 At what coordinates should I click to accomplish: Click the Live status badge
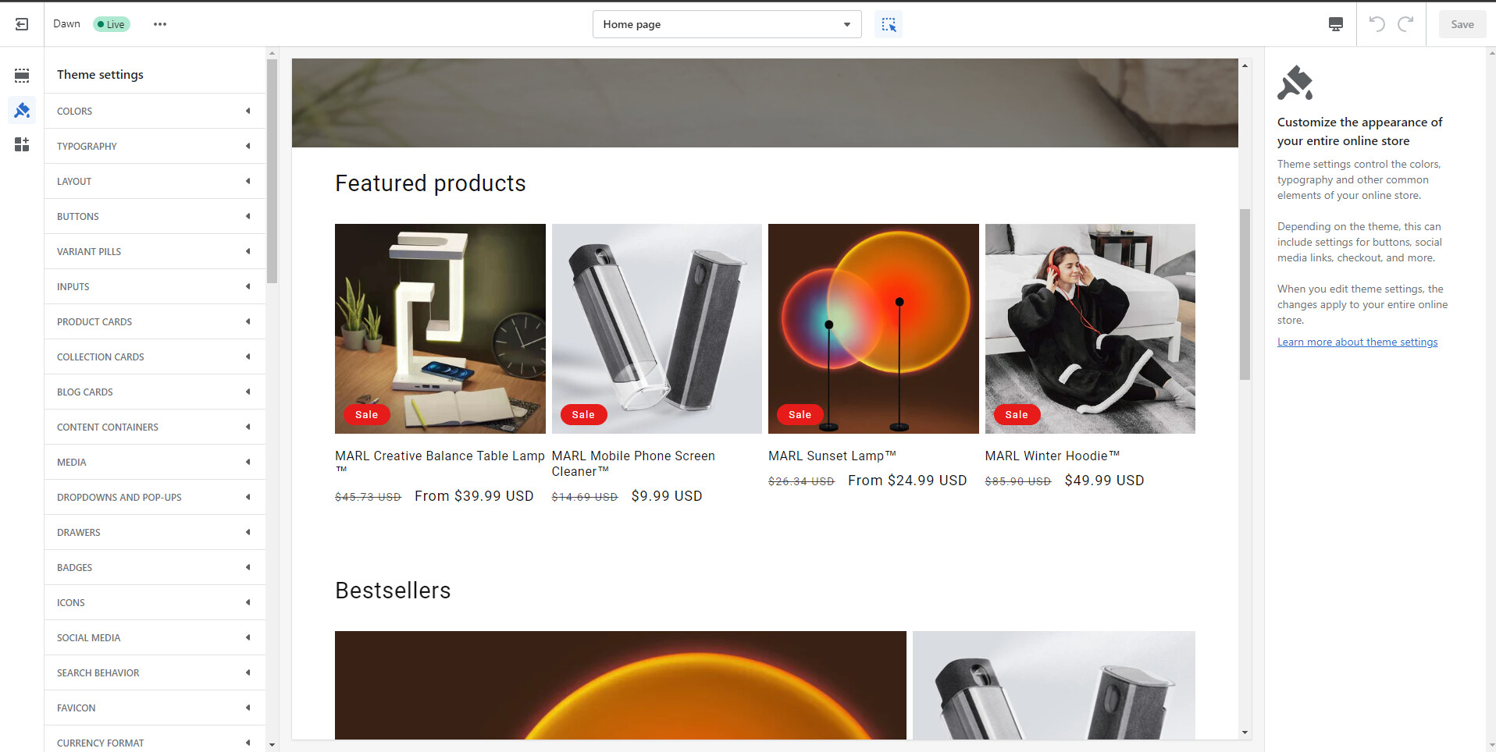111,24
